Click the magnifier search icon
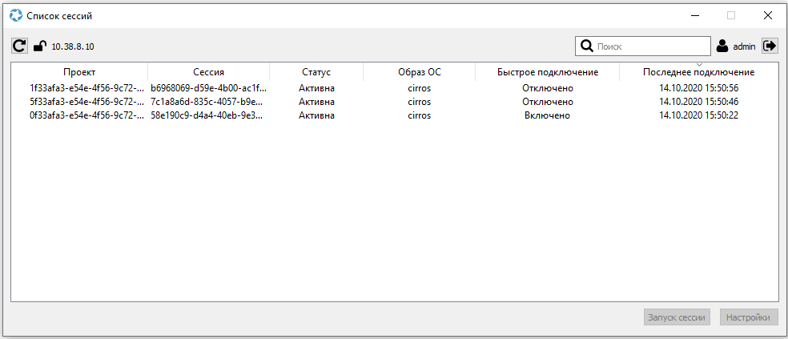The image size is (788, 339). tap(586, 46)
